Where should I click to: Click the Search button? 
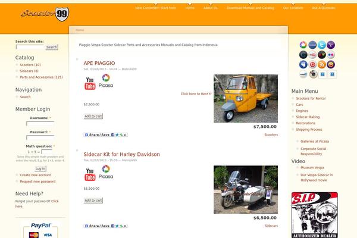[52, 47]
